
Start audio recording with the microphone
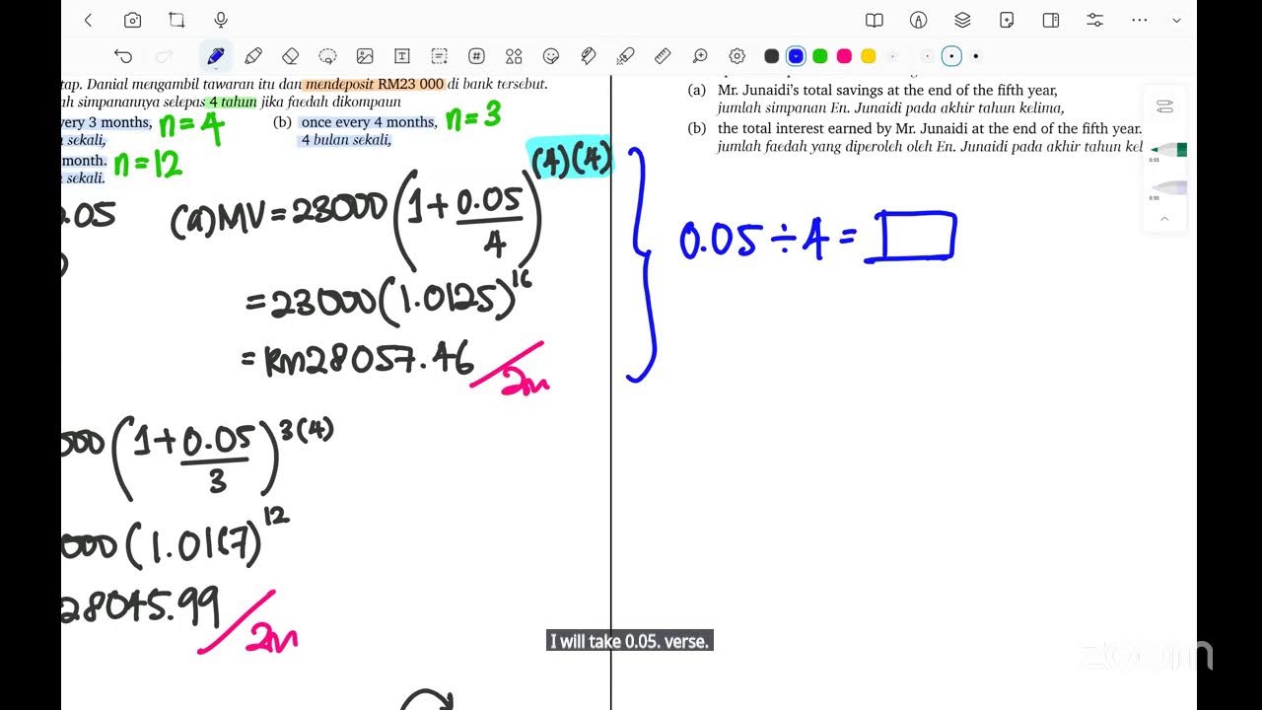(221, 20)
